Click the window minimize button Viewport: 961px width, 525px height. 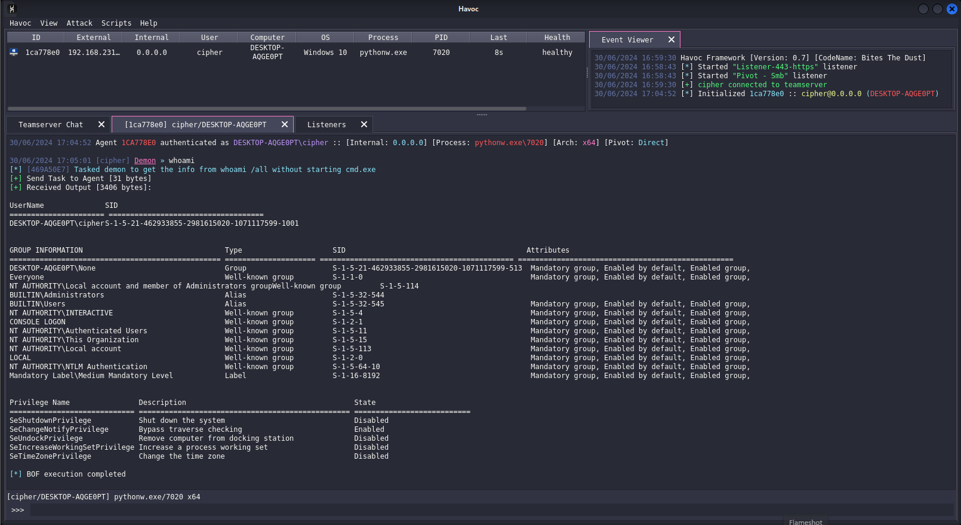click(923, 9)
